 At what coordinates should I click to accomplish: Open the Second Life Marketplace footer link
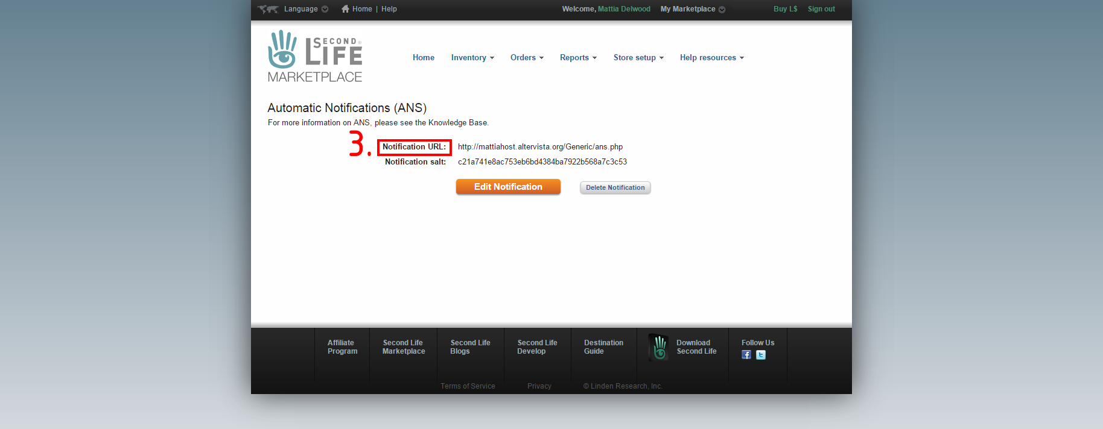[404, 347]
